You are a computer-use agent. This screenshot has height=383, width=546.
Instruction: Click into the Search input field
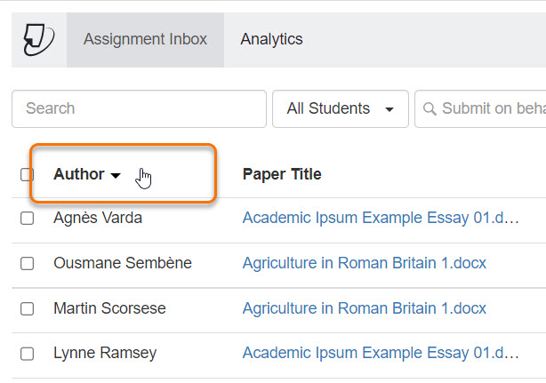coord(139,108)
